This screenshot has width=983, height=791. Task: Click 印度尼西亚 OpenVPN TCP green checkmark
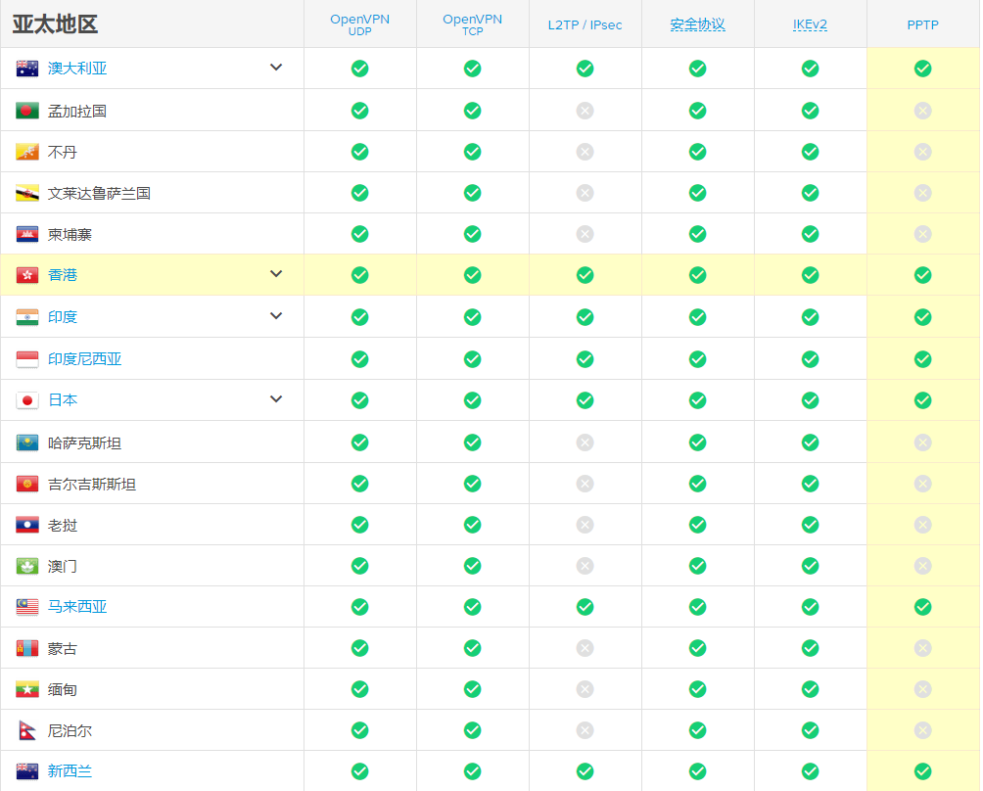[x=473, y=359]
